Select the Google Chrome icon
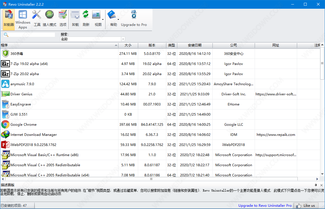The width and height of the screenshot is (325, 209). (5, 125)
